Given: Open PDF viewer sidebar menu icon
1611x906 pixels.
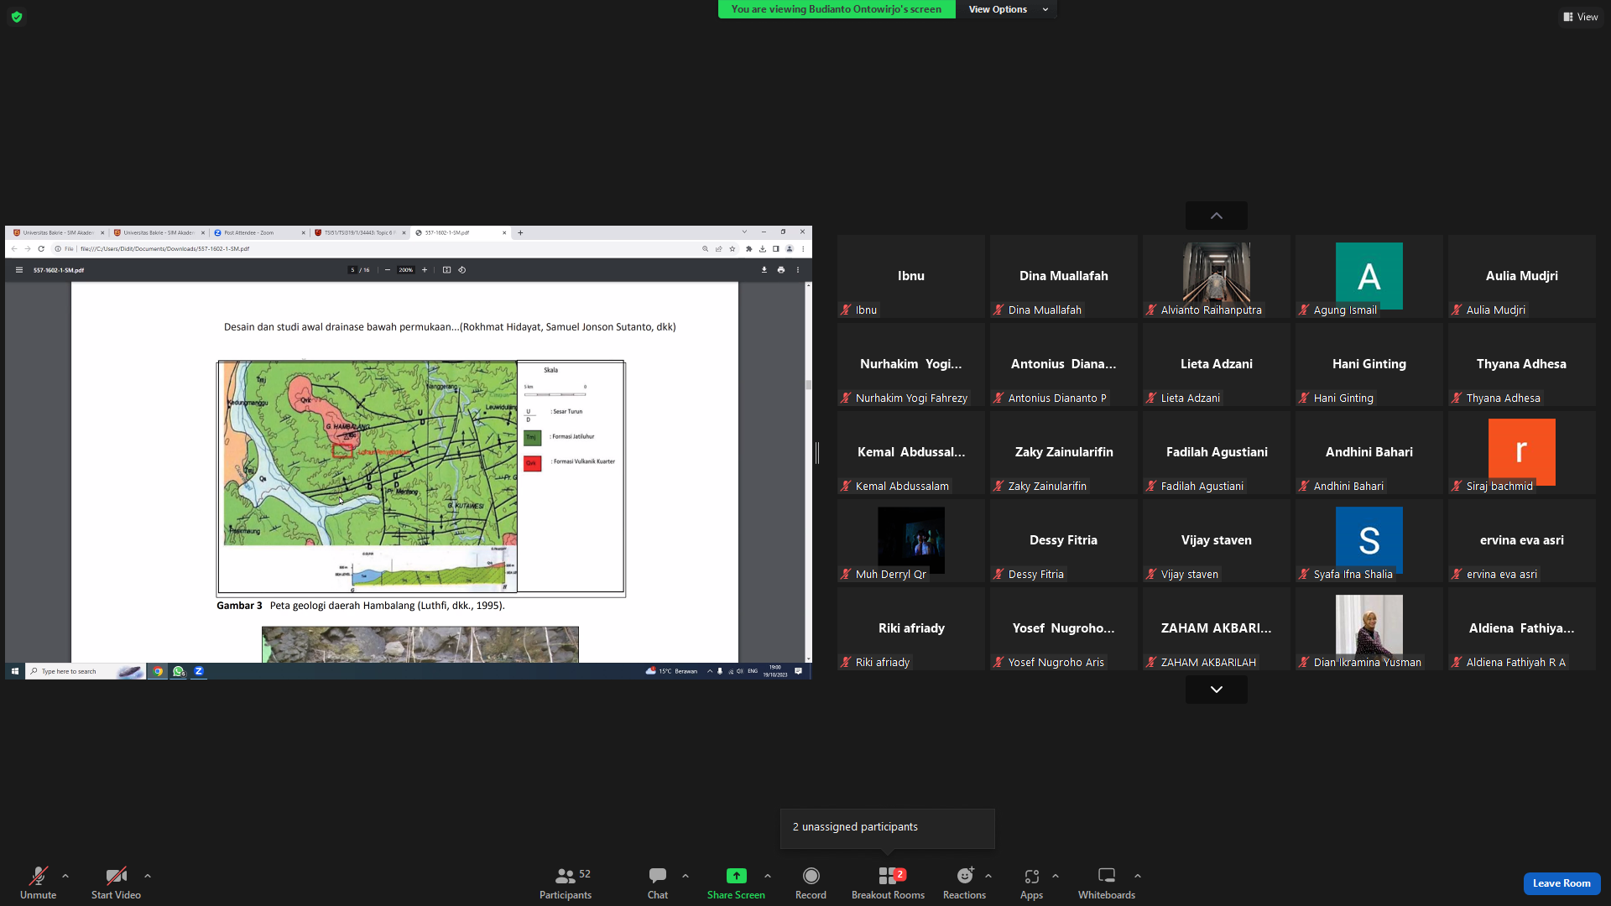Looking at the screenshot, I should point(19,270).
